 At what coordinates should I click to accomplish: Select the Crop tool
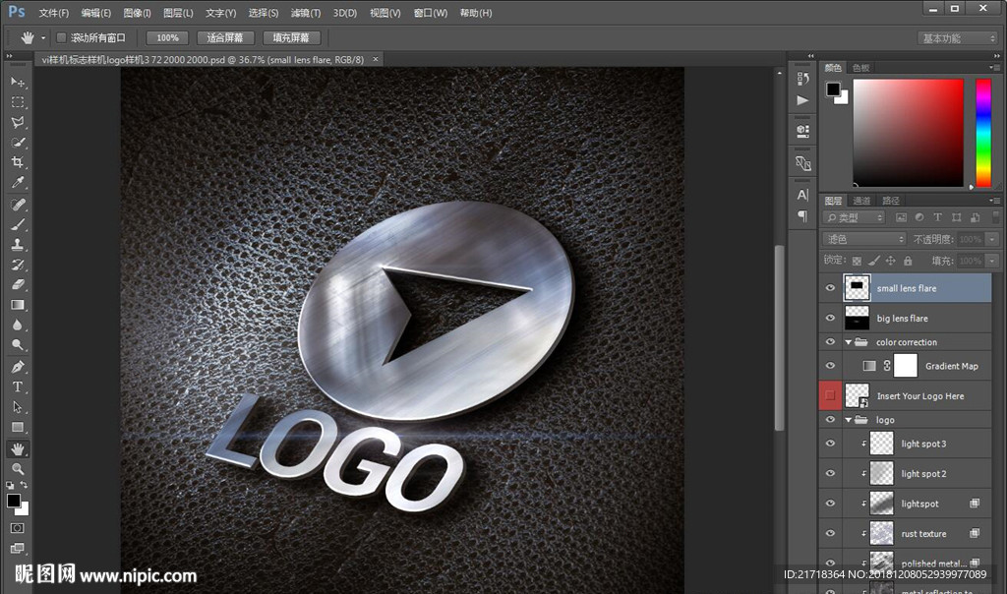click(18, 162)
